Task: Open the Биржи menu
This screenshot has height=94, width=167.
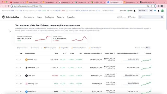Action: point(40,17)
